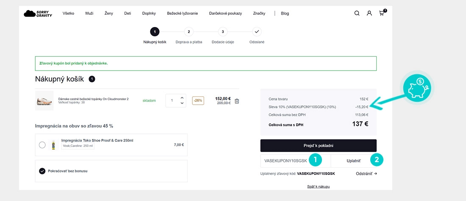
Task: Click the Prejsť k pokladni button
Action: tap(318, 146)
